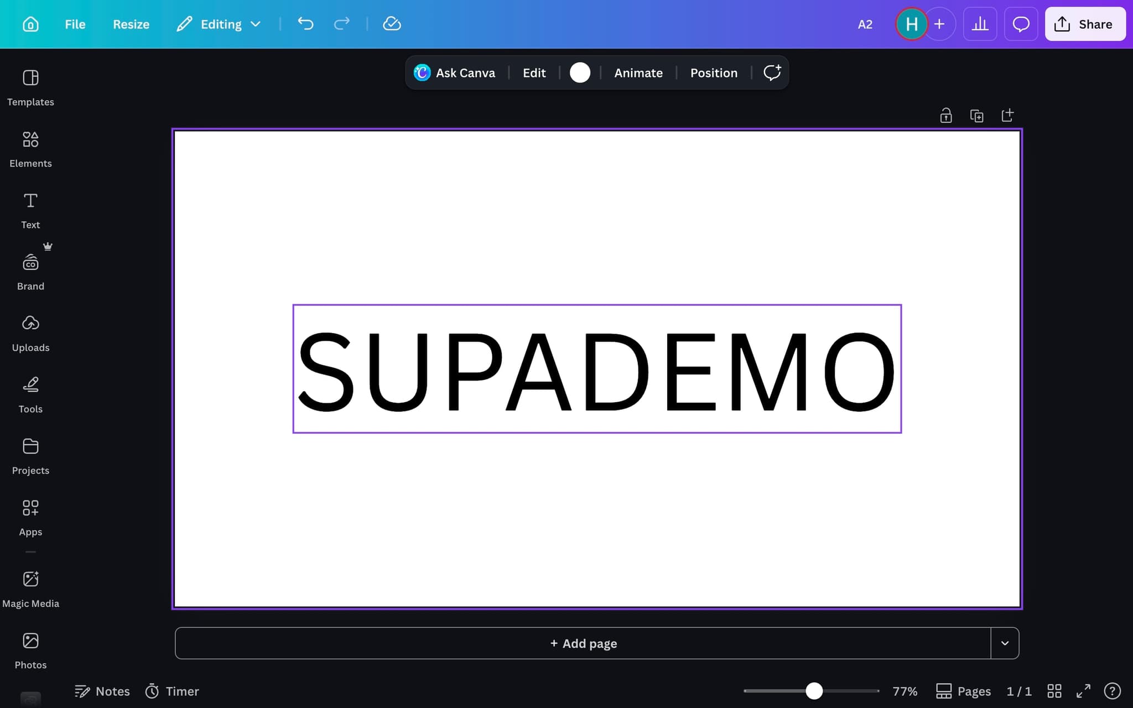Select the SUPADEMO text box

[596, 369]
